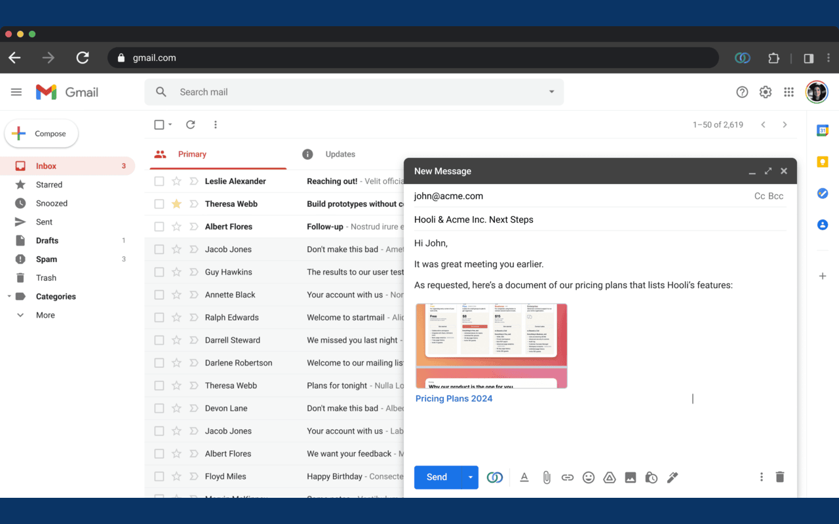
Task: Discard draft with the trash icon
Action: coord(779,477)
